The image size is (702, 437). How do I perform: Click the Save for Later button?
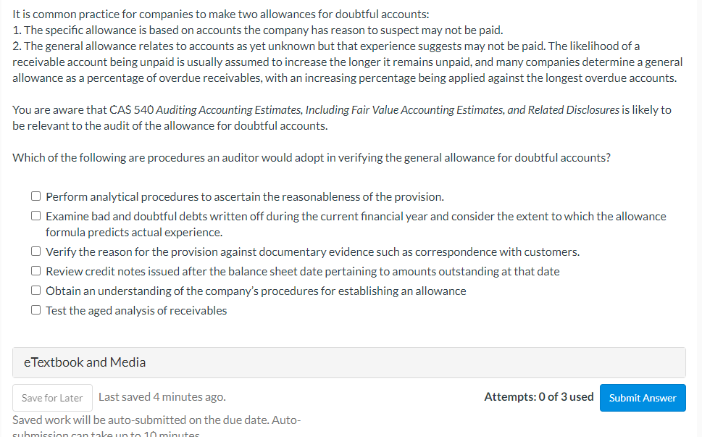pyautogui.click(x=51, y=397)
